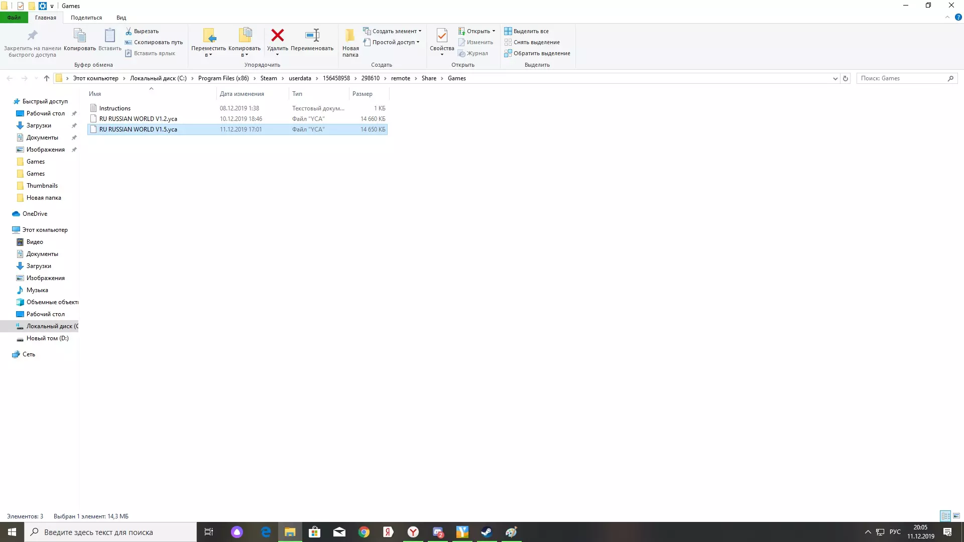Image resolution: width=964 pixels, height=542 pixels.
Task: Click the Cut (Вырезать) scissors icon
Action: tap(129, 31)
